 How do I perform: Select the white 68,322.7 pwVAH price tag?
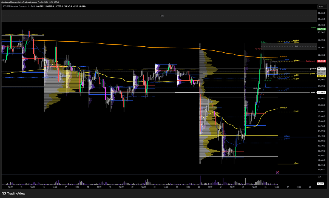[x=321, y=69]
